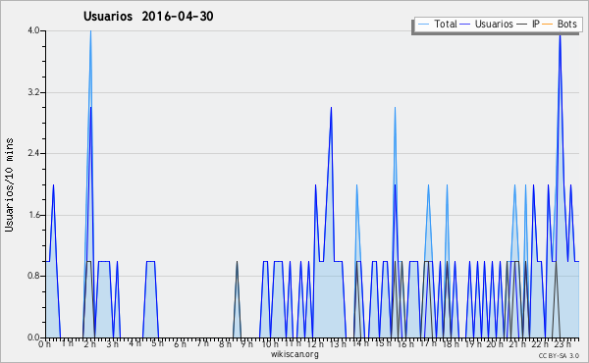The width and height of the screenshot is (589, 363).
Task: Click the x-axis label '16 h'
Action: pos(405,343)
